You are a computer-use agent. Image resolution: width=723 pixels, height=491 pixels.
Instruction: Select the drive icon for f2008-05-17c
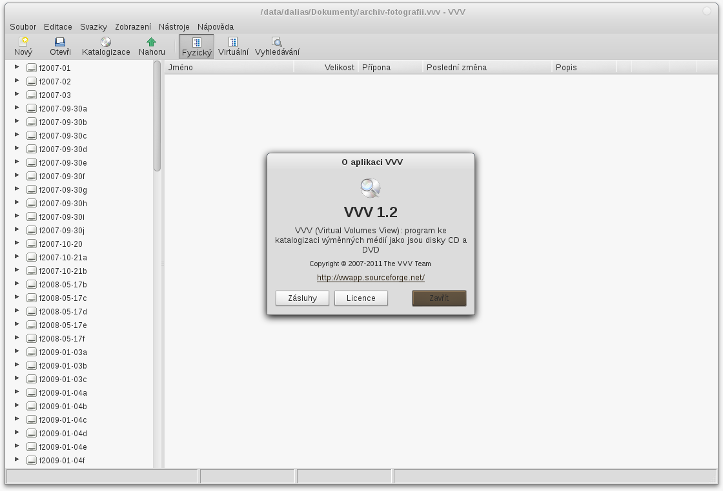[32, 298]
